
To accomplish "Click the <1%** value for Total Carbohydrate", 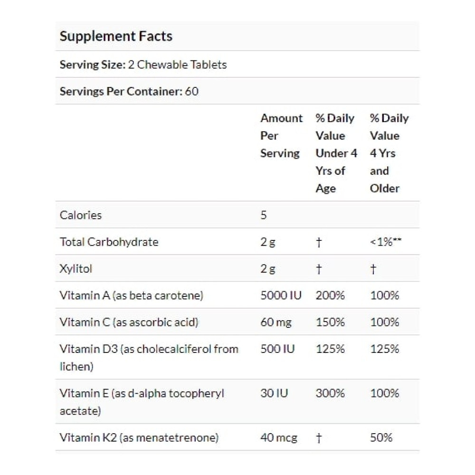I will tap(386, 242).
